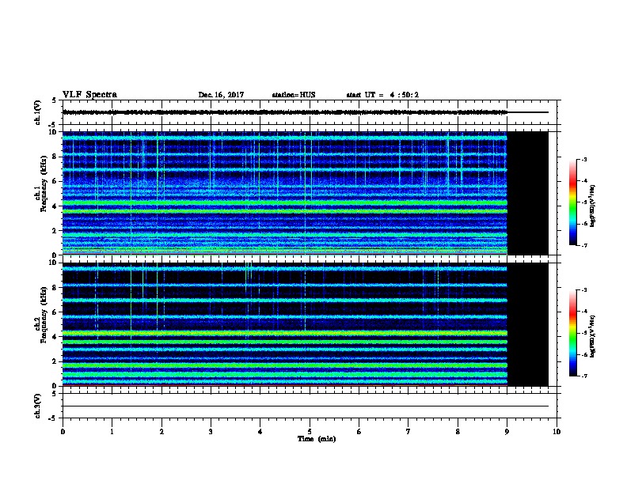Screen dimensions: 627x484
Task: Click the "-5" tick on ch.3(V) axis
Action: point(53,418)
